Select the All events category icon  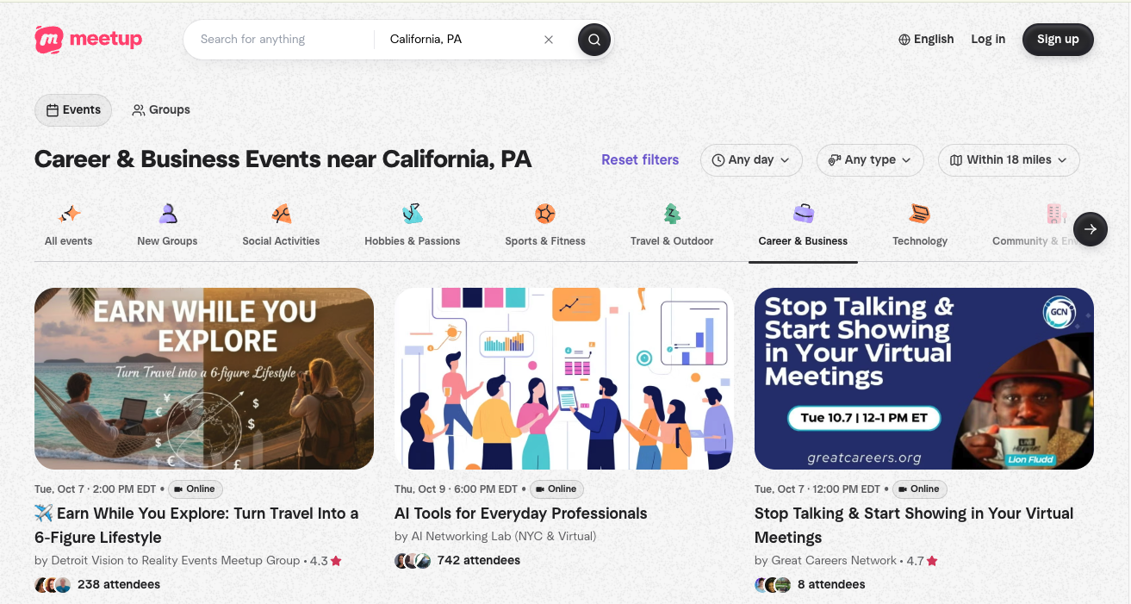68,213
